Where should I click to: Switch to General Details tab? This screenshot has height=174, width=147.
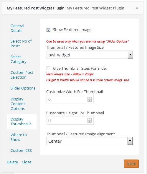[17, 28]
